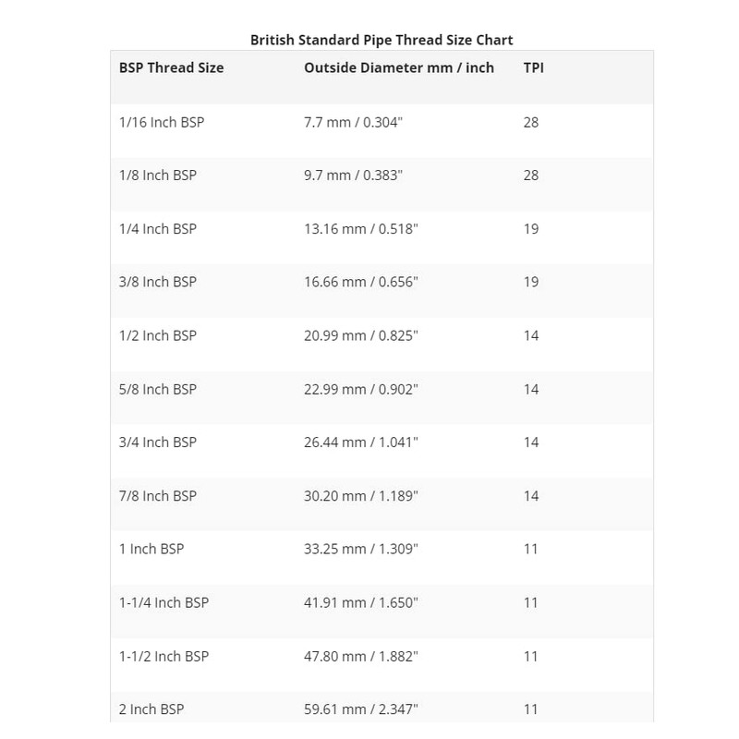Select the 7/8 Inch BSP cell

point(158,496)
